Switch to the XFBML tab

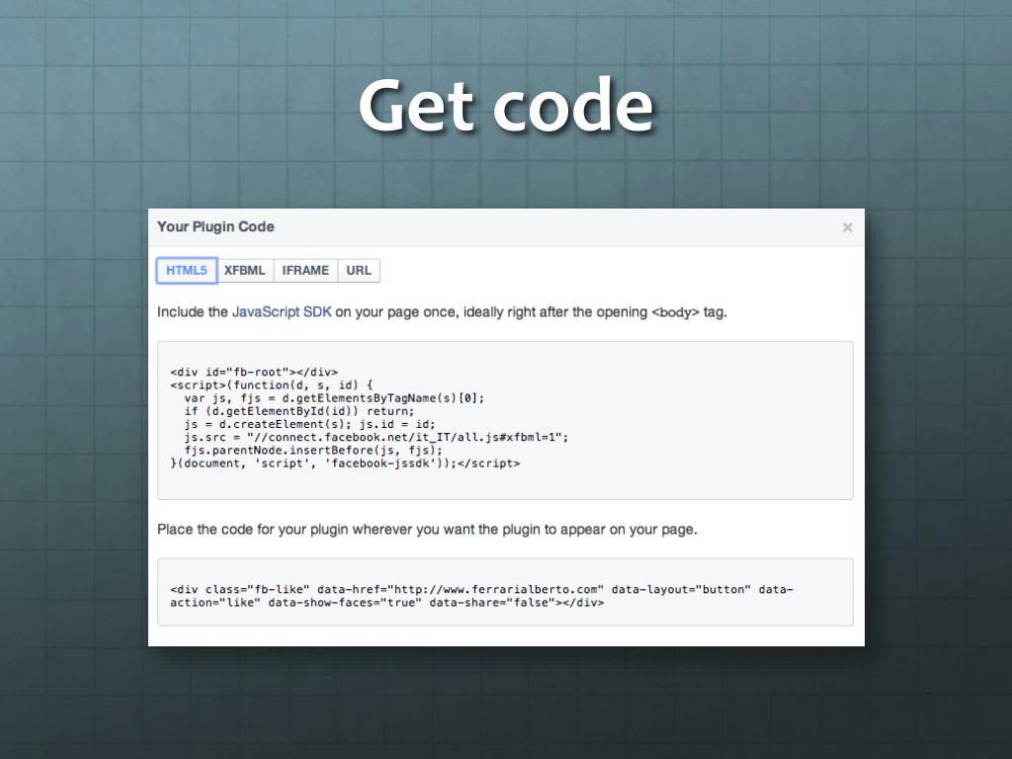click(x=245, y=271)
